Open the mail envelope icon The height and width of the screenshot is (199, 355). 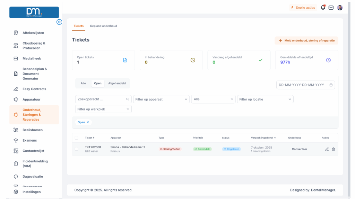click(x=331, y=8)
